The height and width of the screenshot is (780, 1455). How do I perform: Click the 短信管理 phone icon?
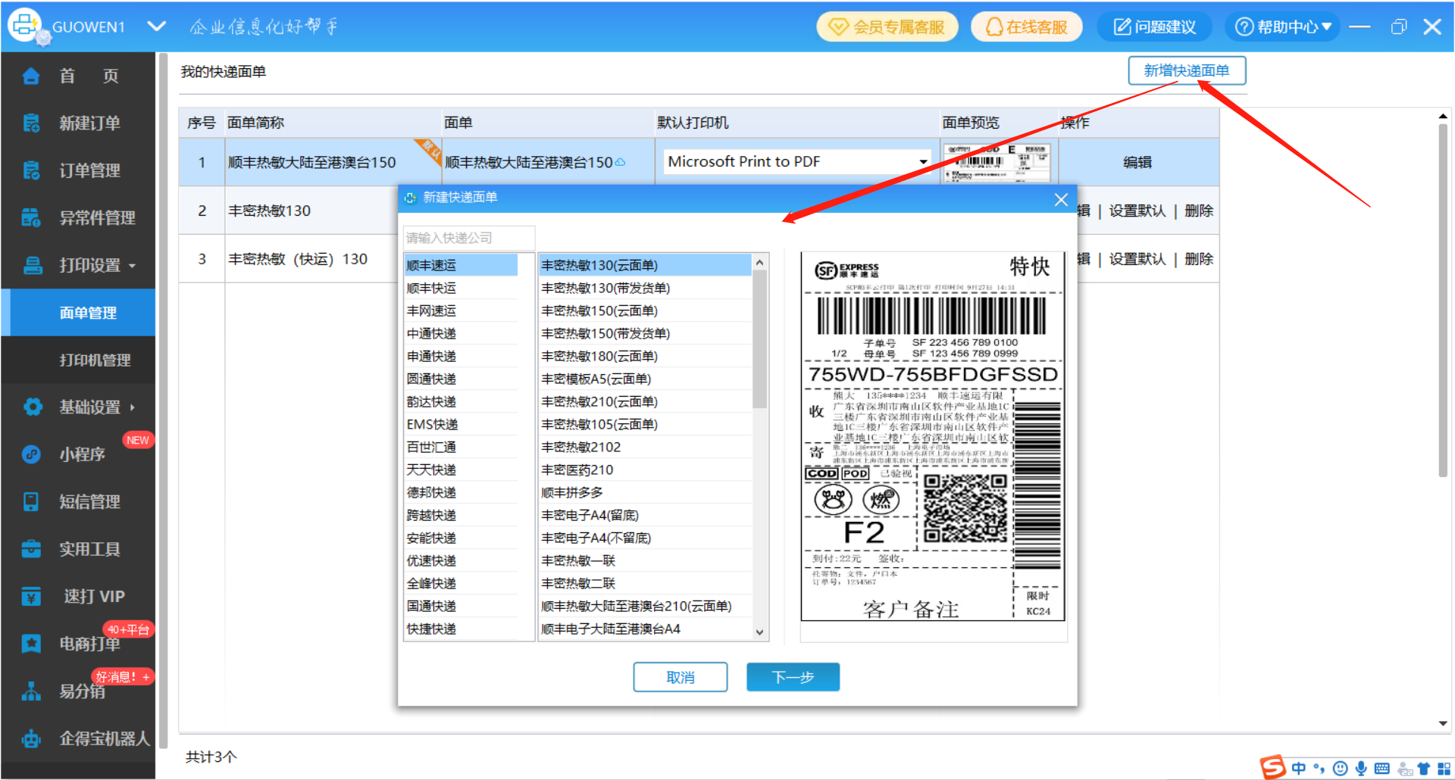pos(31,502)
